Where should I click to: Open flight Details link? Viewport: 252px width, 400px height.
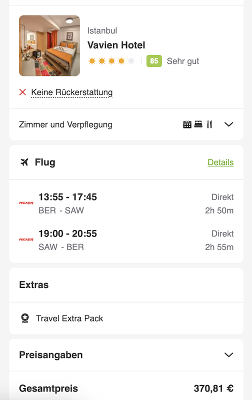(220, 162)
